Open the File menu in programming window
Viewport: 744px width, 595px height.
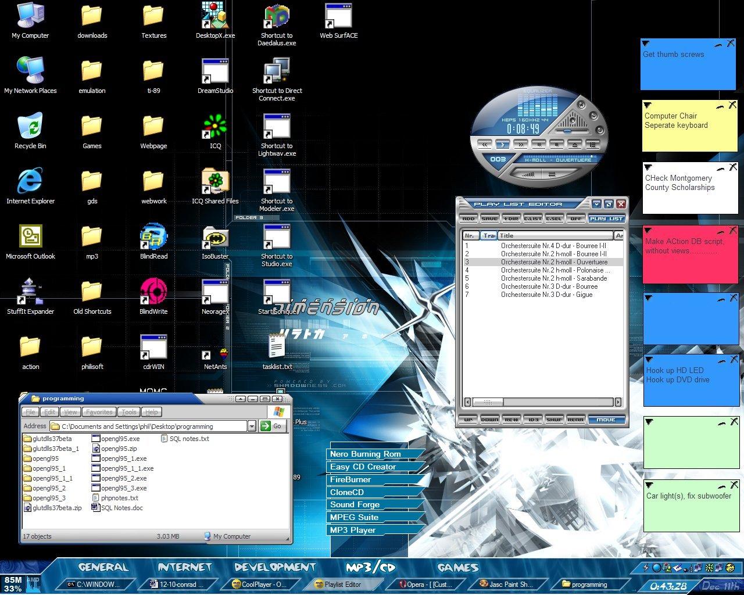30,412
